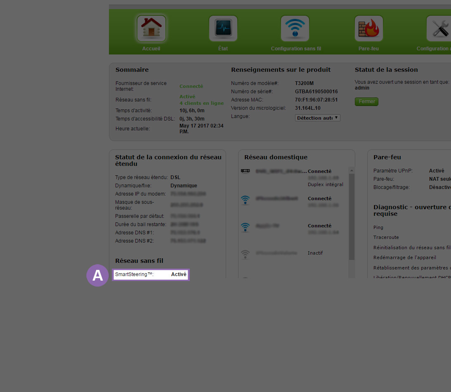Click the SmartSteering Activé value
The image size is (451, 392).
[179, 274]
